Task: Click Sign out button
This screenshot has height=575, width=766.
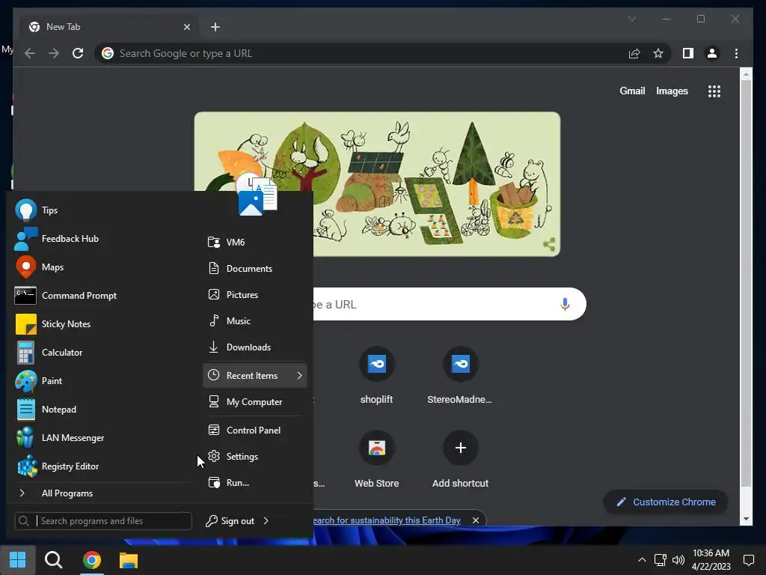Action: click(230, 521)
